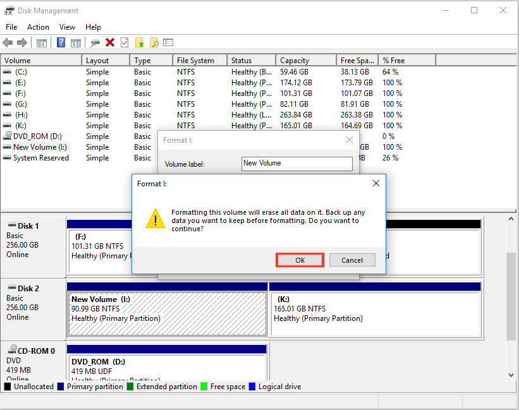Click Cancel in the Format I warning dialog

352,260
